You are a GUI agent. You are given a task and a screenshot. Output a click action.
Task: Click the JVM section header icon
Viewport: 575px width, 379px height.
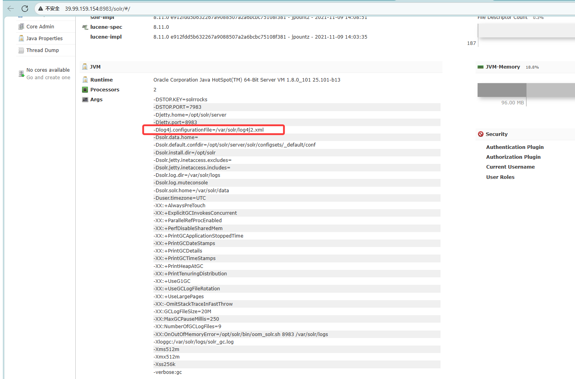click(x=85, y=67)
